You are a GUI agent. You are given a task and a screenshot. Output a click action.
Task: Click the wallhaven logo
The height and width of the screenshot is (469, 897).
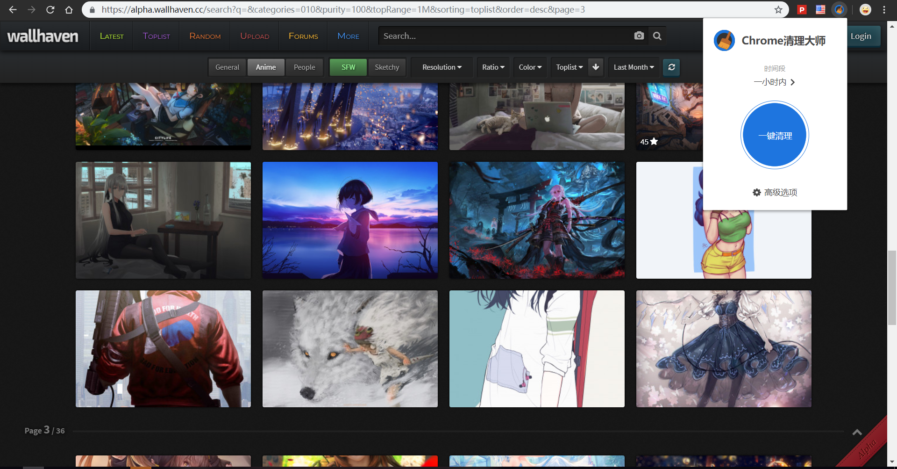pyautogui.click(x=43, y=36)
